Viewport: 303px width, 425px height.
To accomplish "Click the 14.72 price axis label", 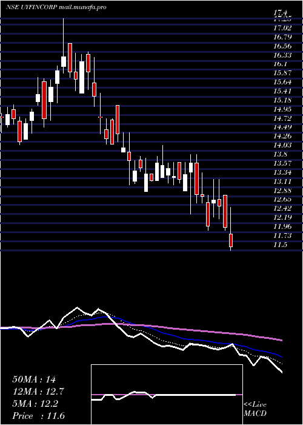I will (x=282, y=118).
